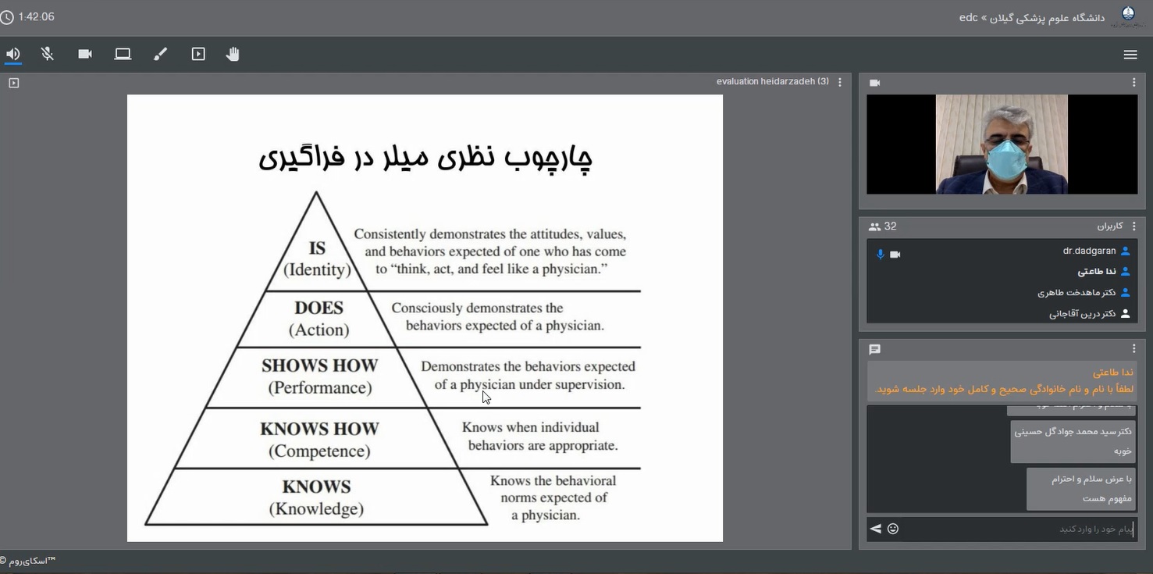Click the university logo icon
This screenshot has height=574, width=1153.
(x=1128, y=16)
